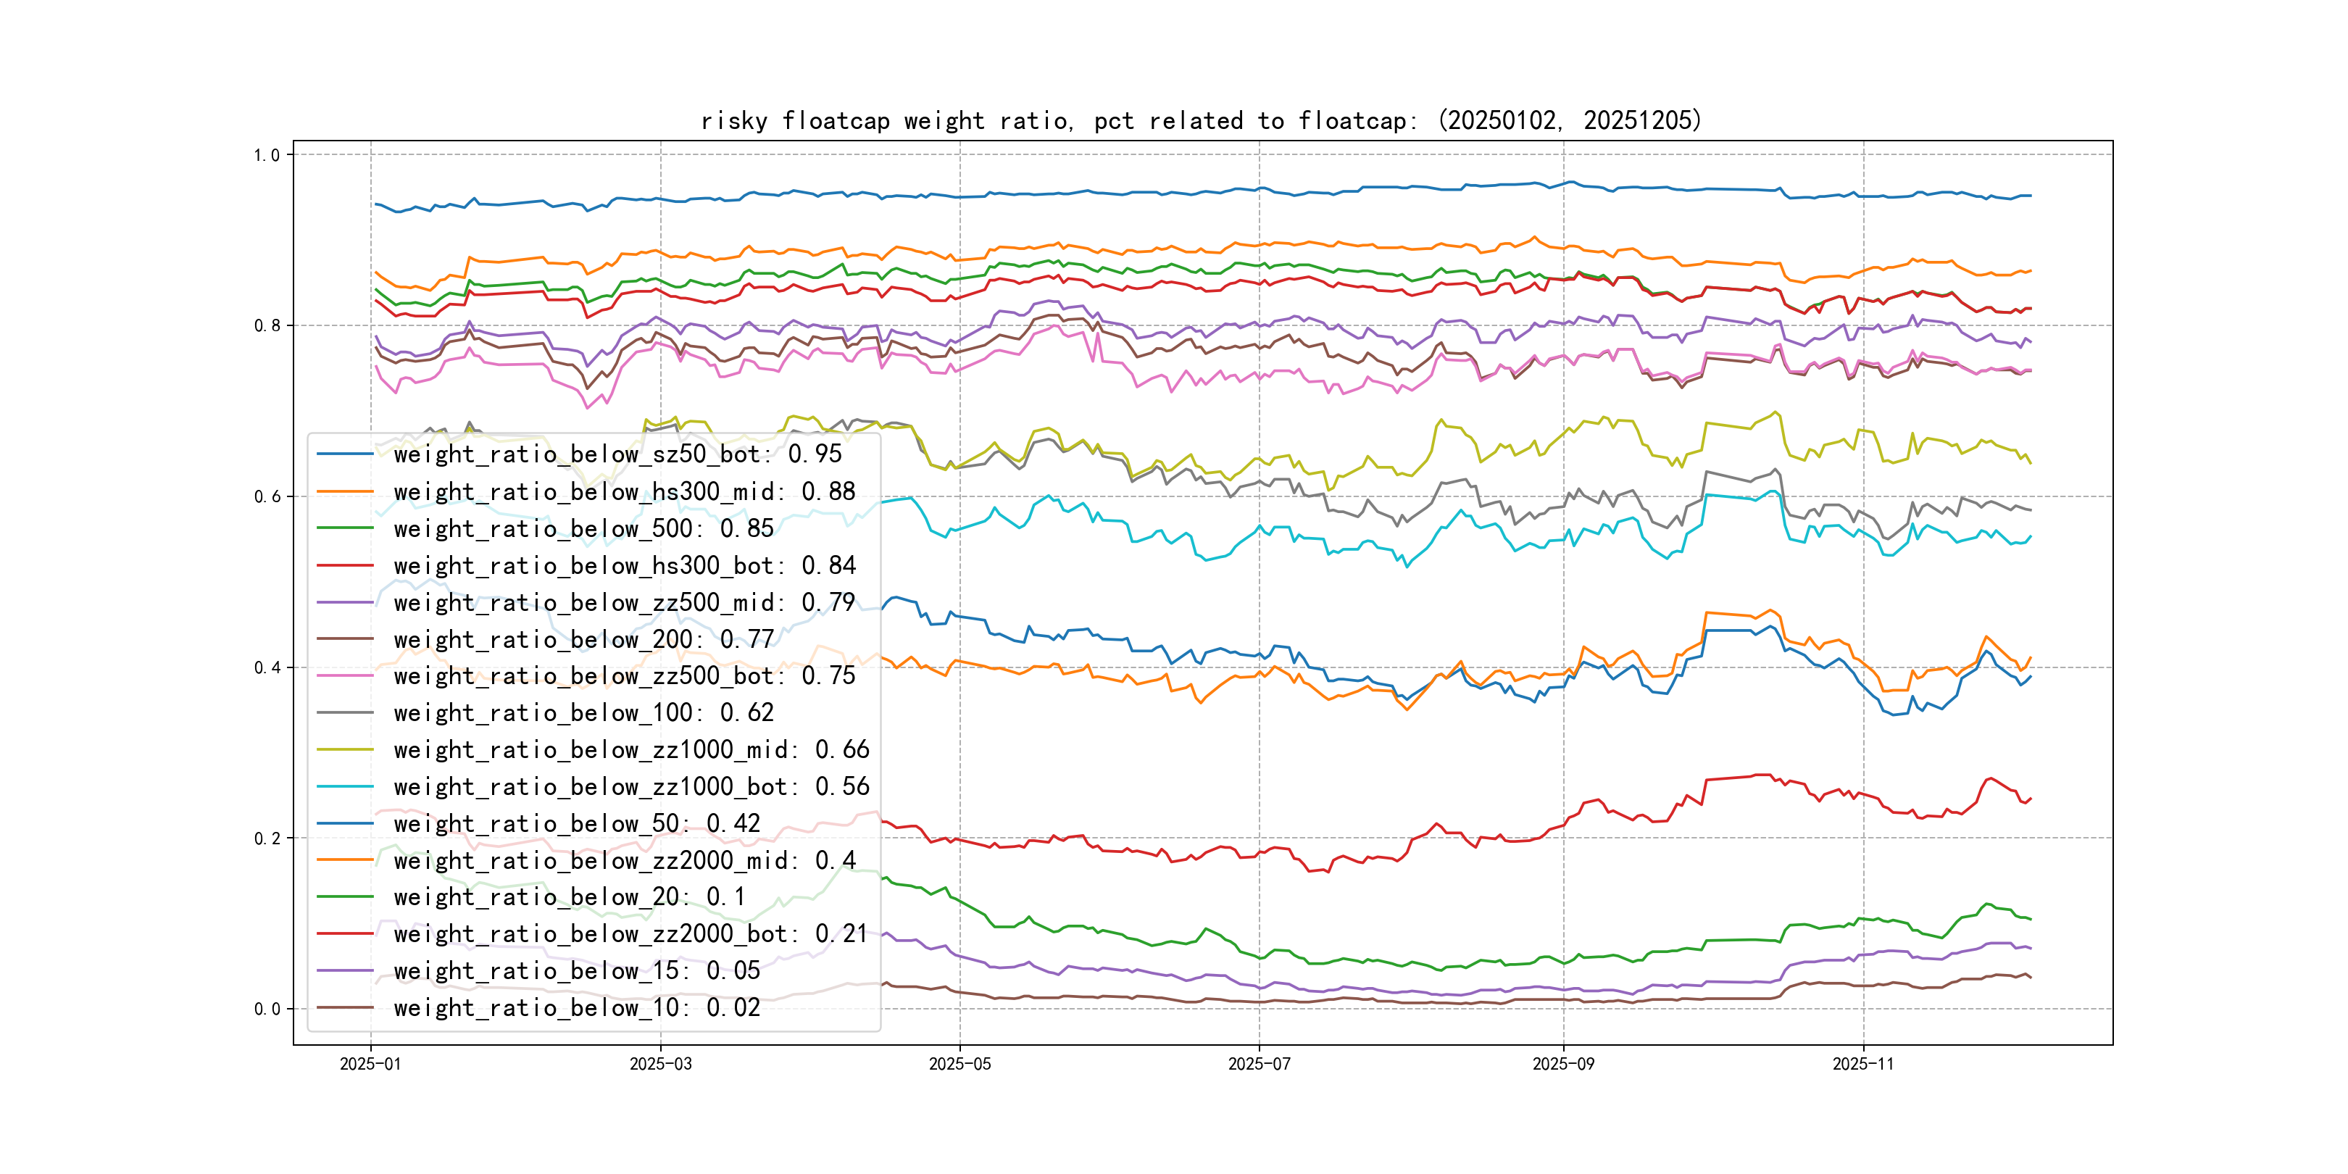Click legend entry weight_ratio_below_500

[583, 529]
